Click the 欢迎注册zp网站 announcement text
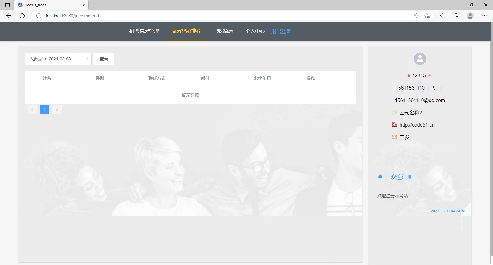493x265 pixels. [393, 196]
